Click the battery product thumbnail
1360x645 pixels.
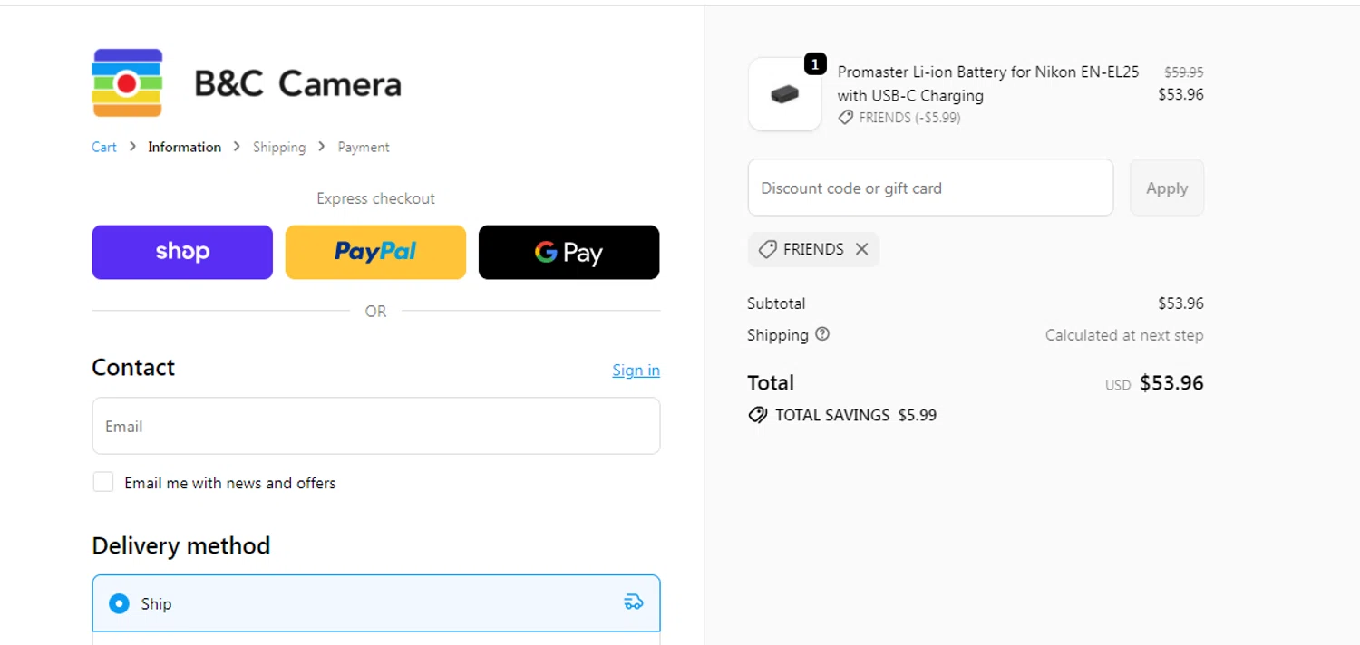784,94
